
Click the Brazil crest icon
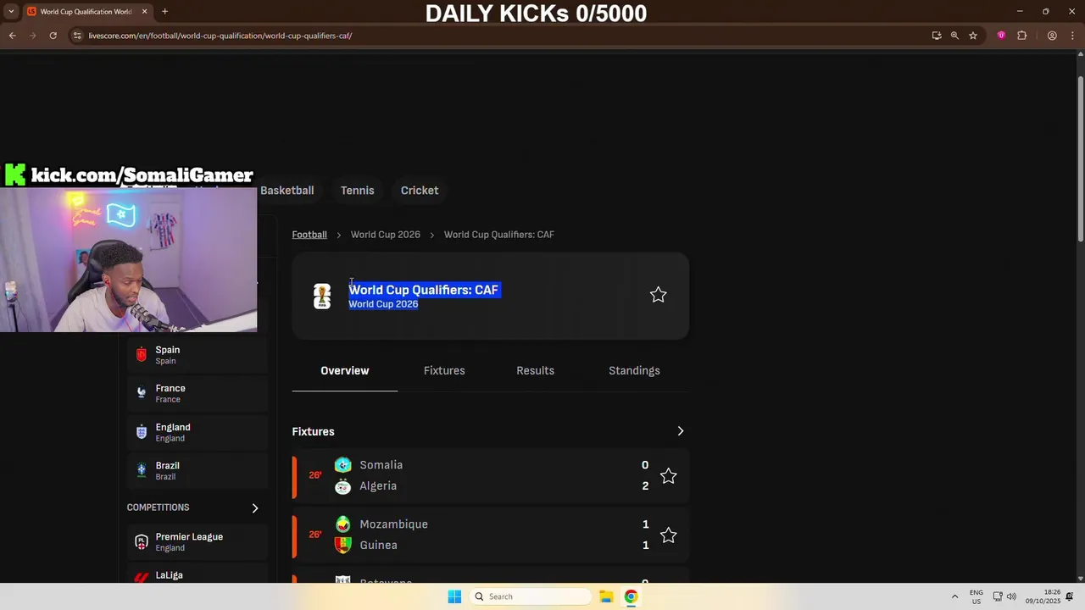pos(142,470)
